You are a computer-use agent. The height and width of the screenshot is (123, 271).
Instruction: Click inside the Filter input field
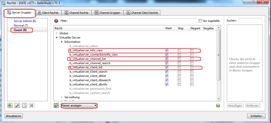(133, 21)
